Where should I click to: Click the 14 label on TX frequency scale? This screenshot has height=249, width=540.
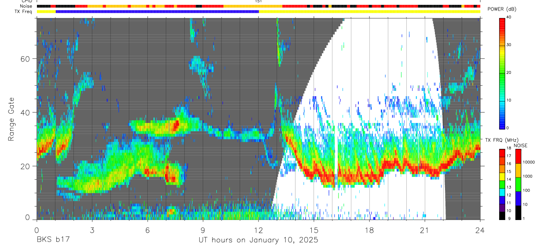[x=509, y=180]
